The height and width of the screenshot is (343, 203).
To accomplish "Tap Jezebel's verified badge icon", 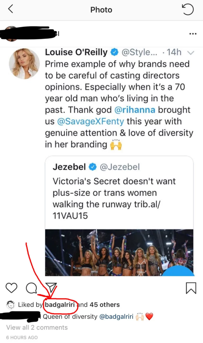I will (x=93, y=167).
